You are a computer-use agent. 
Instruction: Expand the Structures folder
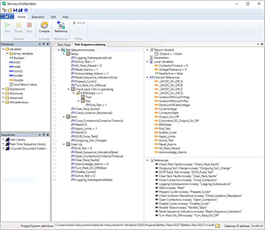pyautogui.click(x=3, y=93)
